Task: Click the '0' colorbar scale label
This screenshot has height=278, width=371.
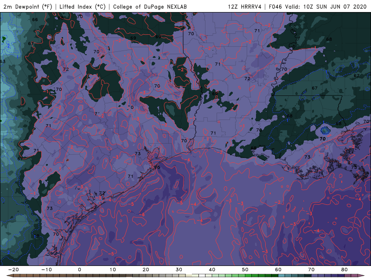Action: 79,270
